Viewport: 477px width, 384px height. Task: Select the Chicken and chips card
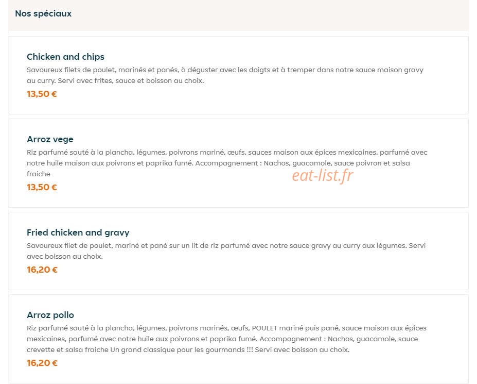coord(239,75)
